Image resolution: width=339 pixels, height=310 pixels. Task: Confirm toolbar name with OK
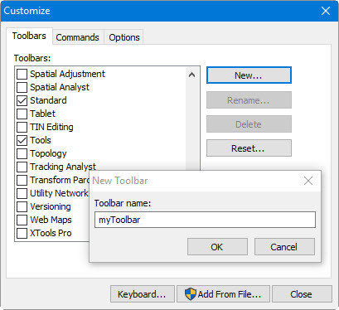click(x=217, y=247)
